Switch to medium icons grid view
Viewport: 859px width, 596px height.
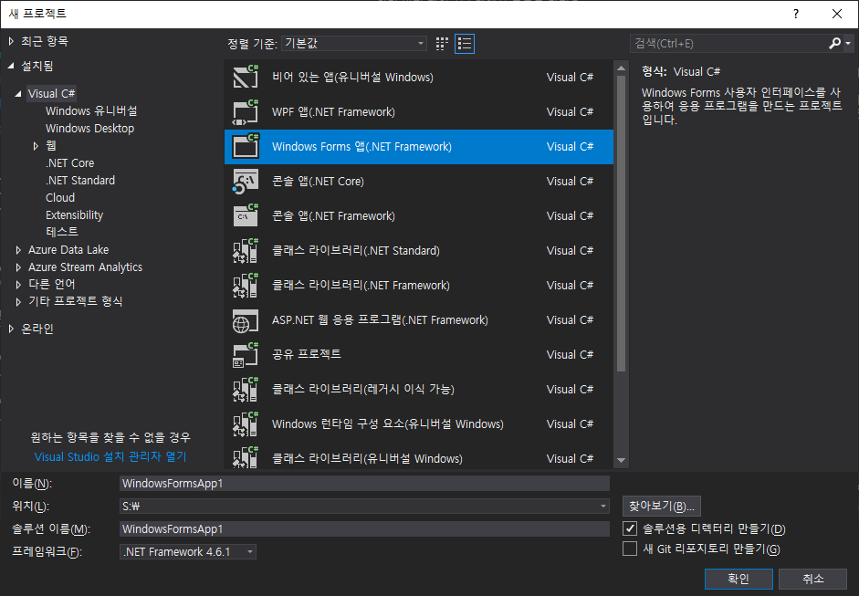(x=442, y=44)
